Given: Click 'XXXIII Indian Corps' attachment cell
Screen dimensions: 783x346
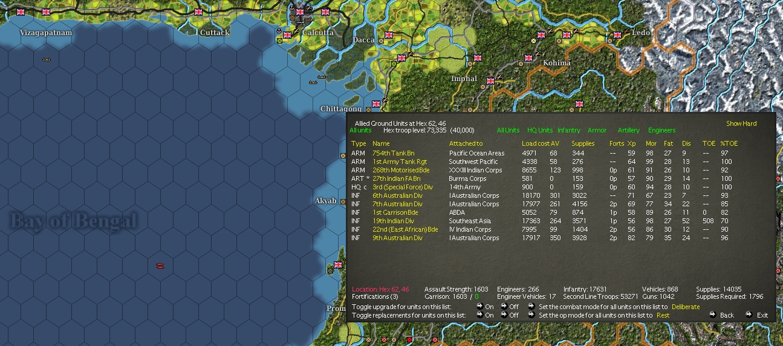Looking at the screenshot, I should click(476, 170).
